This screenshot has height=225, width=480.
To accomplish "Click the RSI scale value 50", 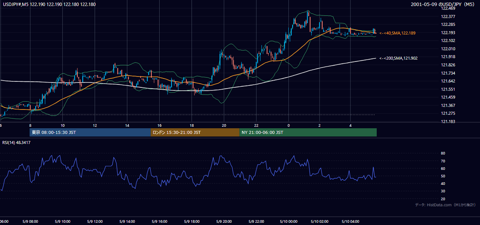I will 443,176.
